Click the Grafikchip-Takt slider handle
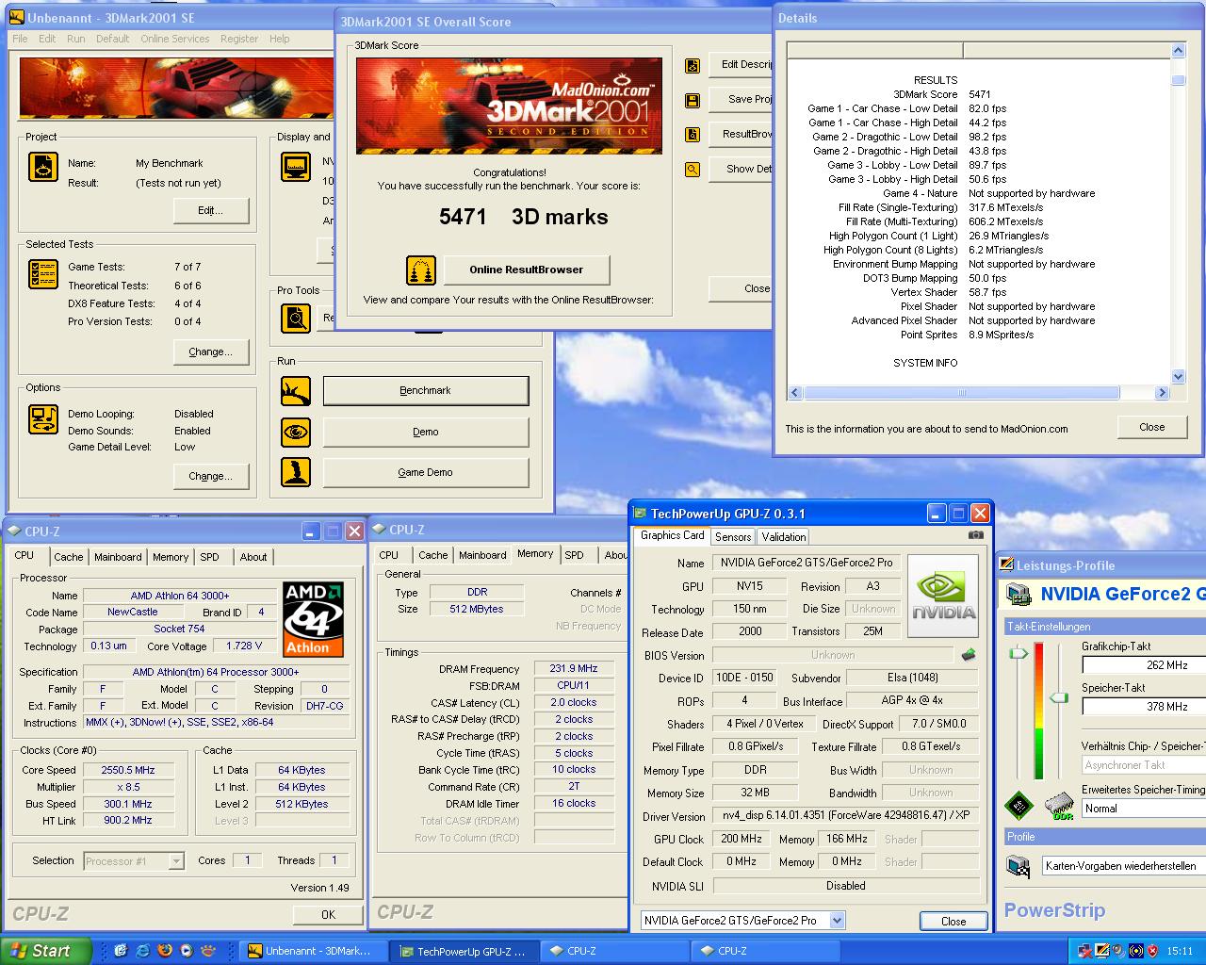 1018,652
